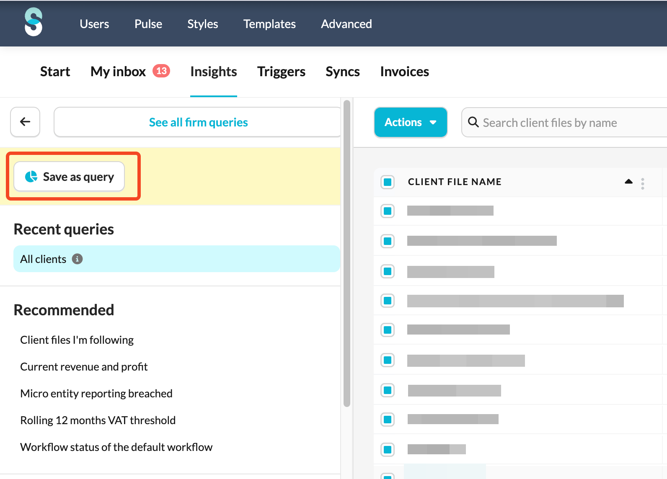Sort by client file name arrow
The height and width of the screenshot is (479, 667).
click(x=628, y=181)
